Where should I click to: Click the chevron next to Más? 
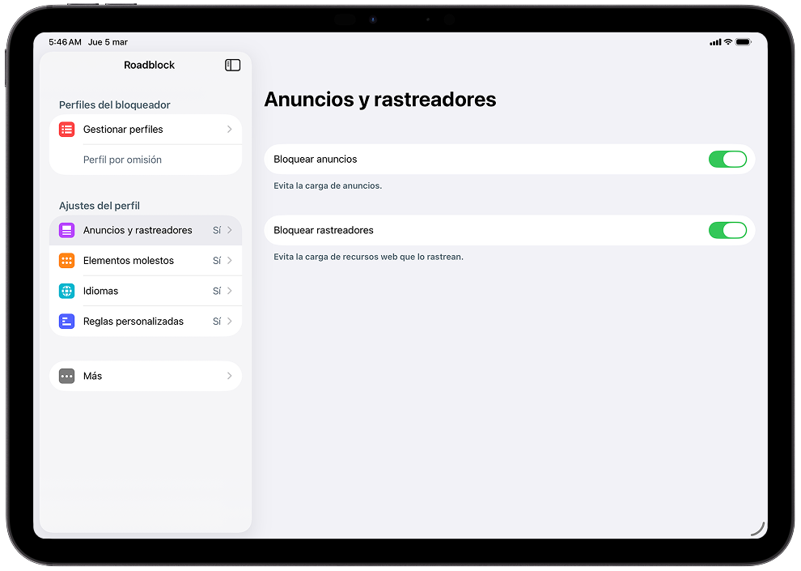click(230, 376)
